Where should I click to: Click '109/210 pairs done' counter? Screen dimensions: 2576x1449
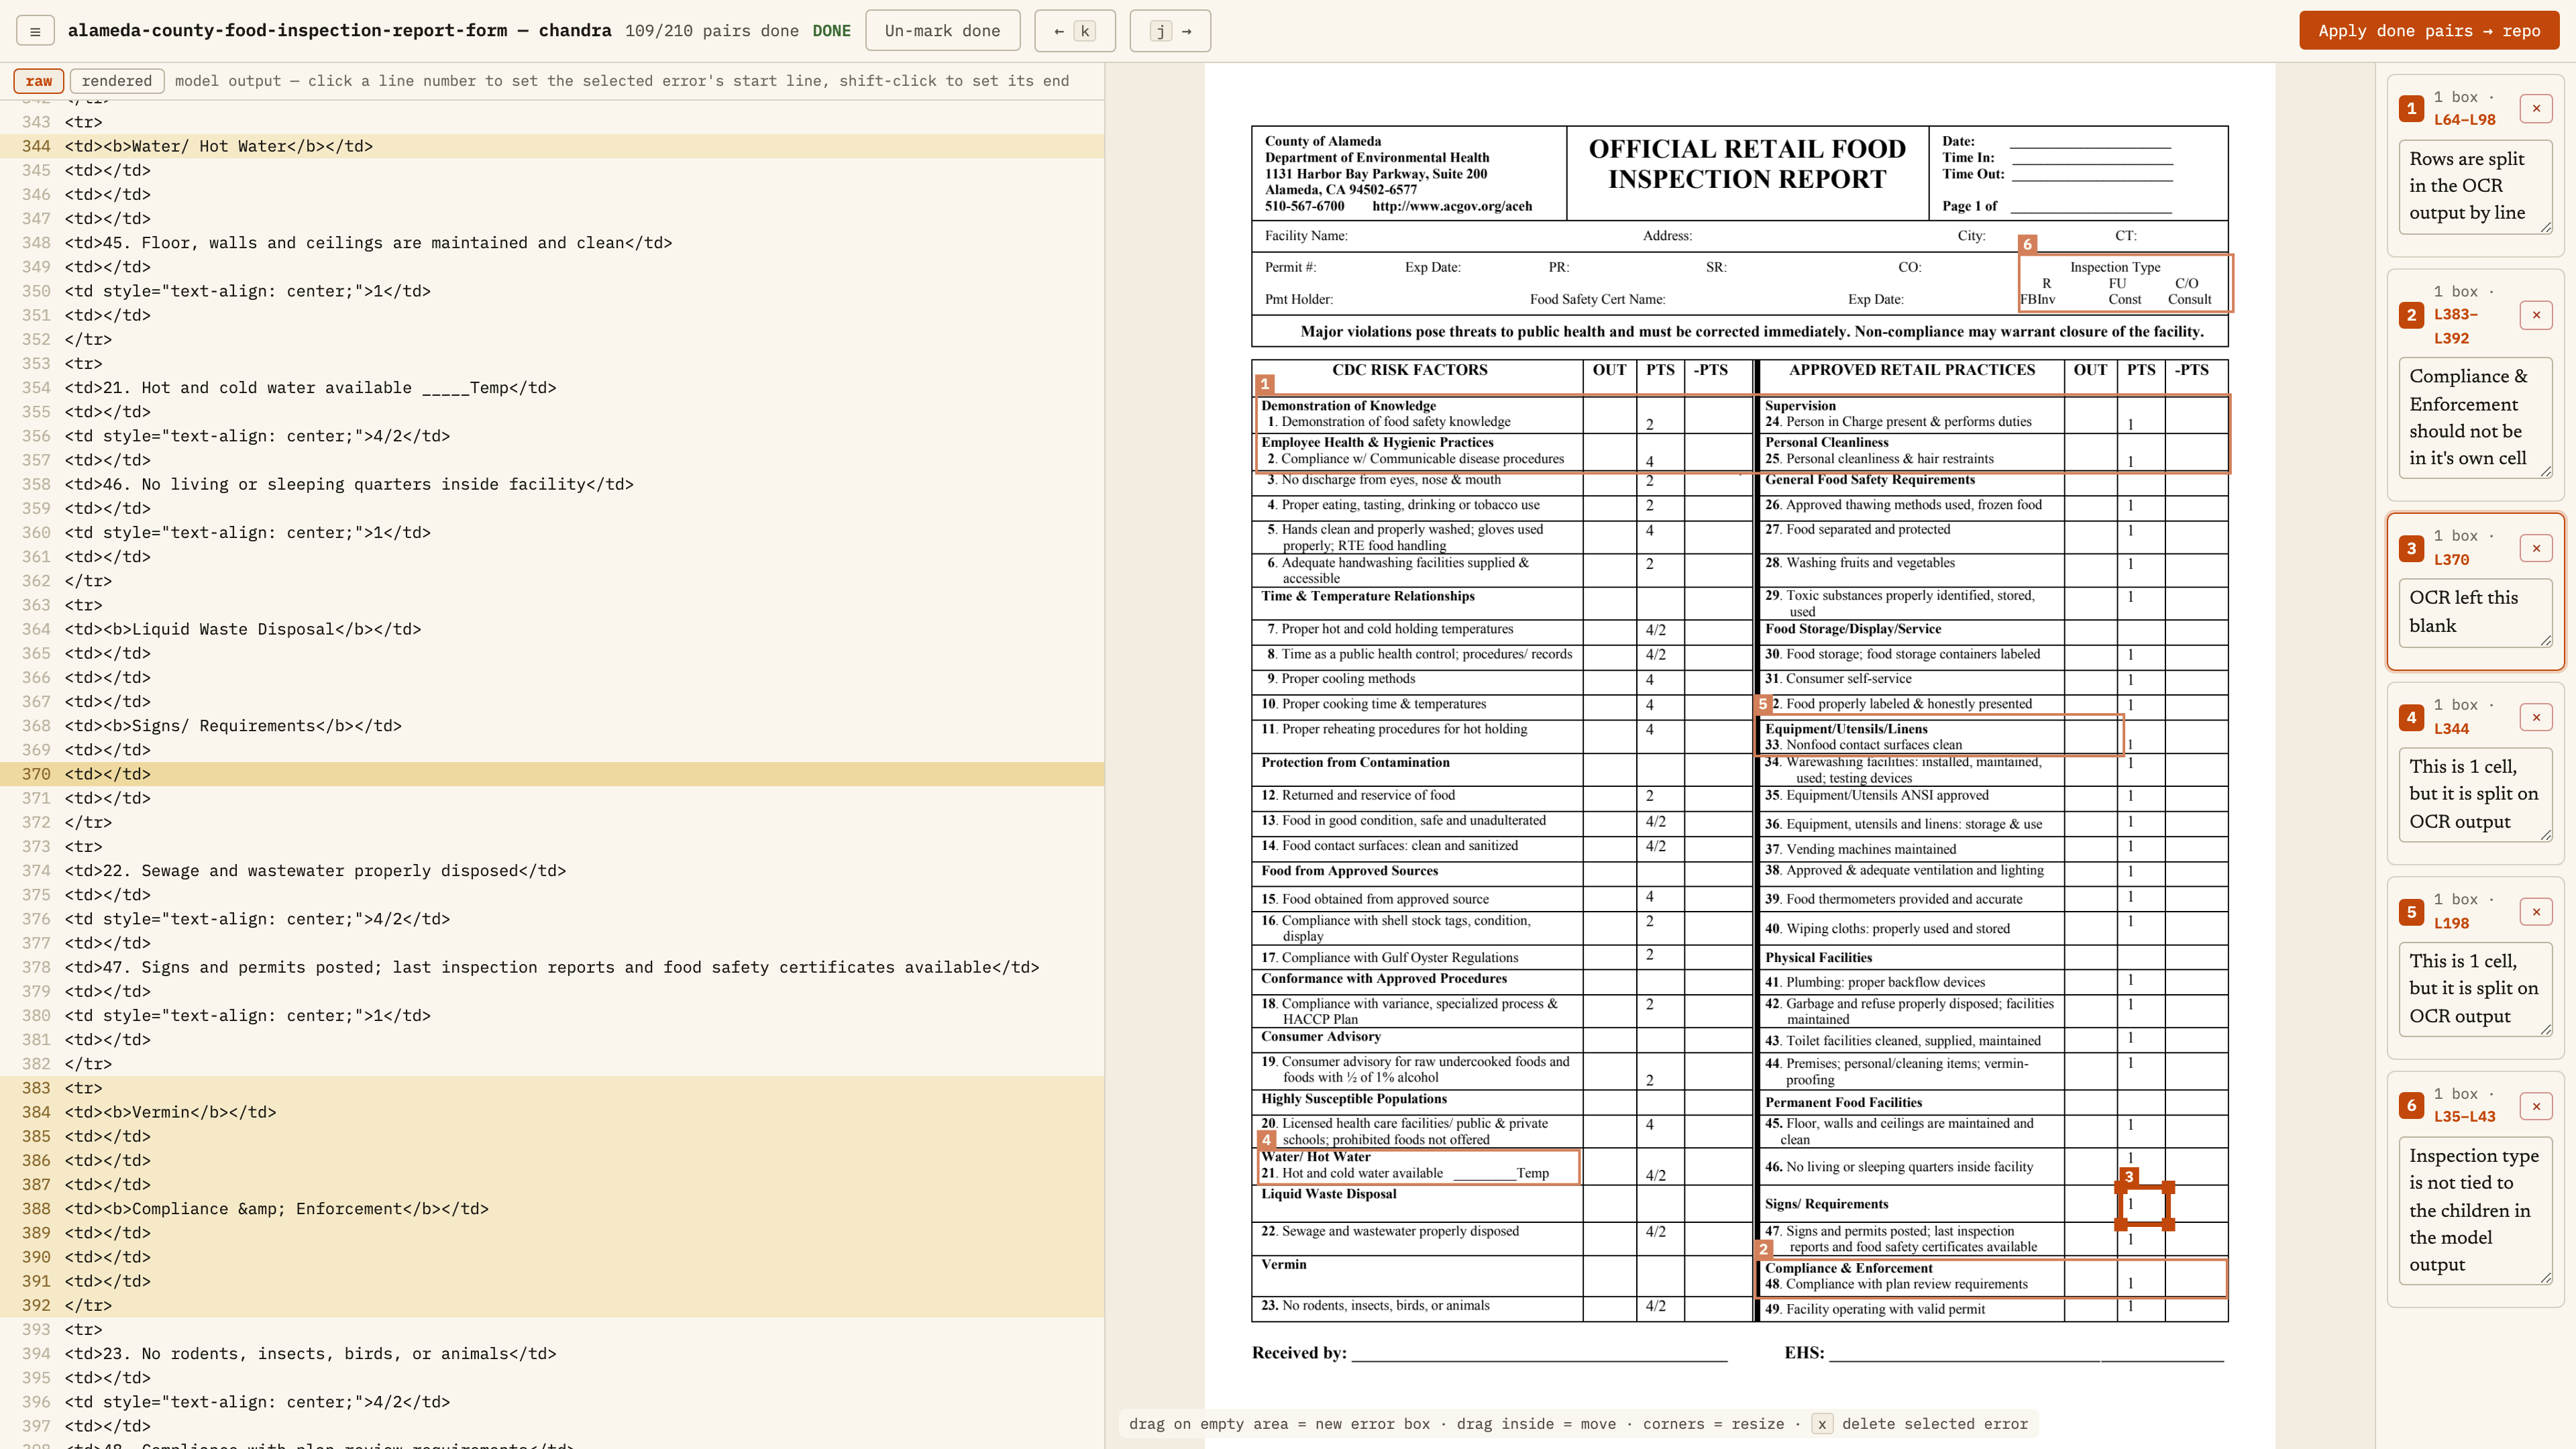pos(712,31)
